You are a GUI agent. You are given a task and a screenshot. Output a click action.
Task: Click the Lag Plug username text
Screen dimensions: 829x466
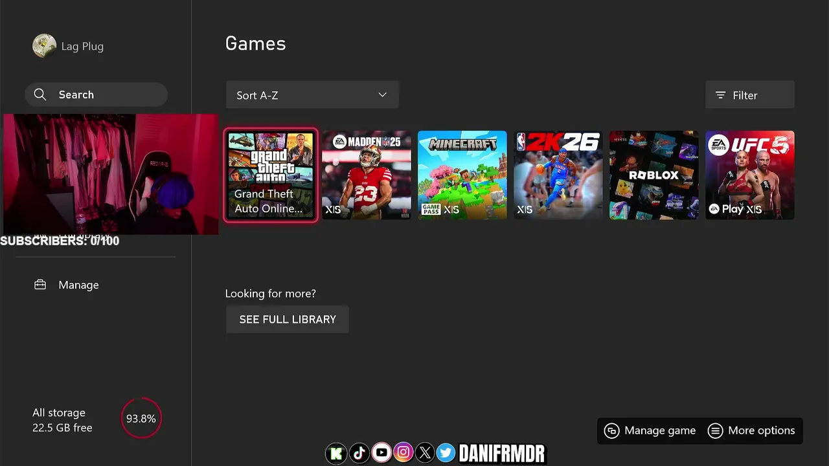82,47
